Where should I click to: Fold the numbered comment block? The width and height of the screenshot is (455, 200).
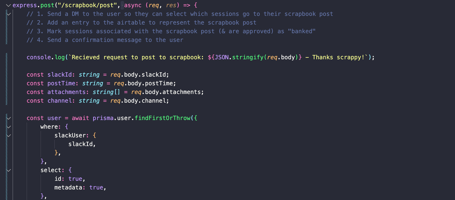tap(9, 14)
